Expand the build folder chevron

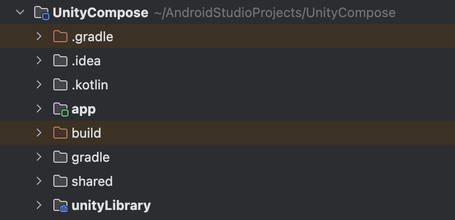click(39, 133)
